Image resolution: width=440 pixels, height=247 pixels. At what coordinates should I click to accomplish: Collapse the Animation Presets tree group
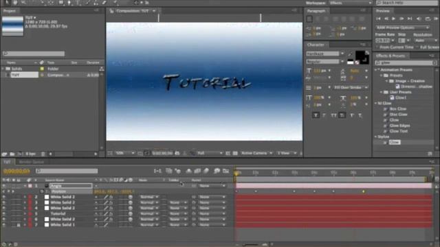coord(376,70)
